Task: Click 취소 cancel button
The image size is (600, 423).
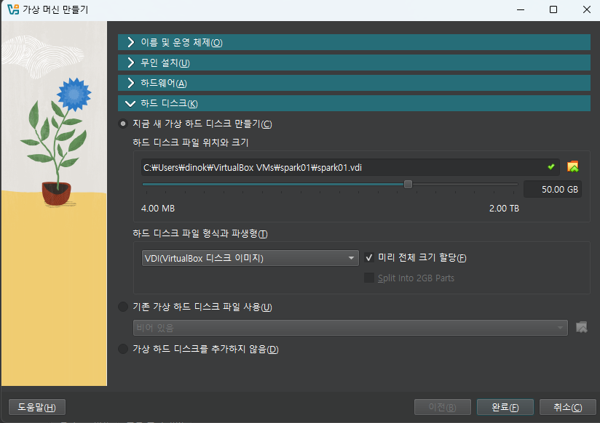Action: (568, 407)
